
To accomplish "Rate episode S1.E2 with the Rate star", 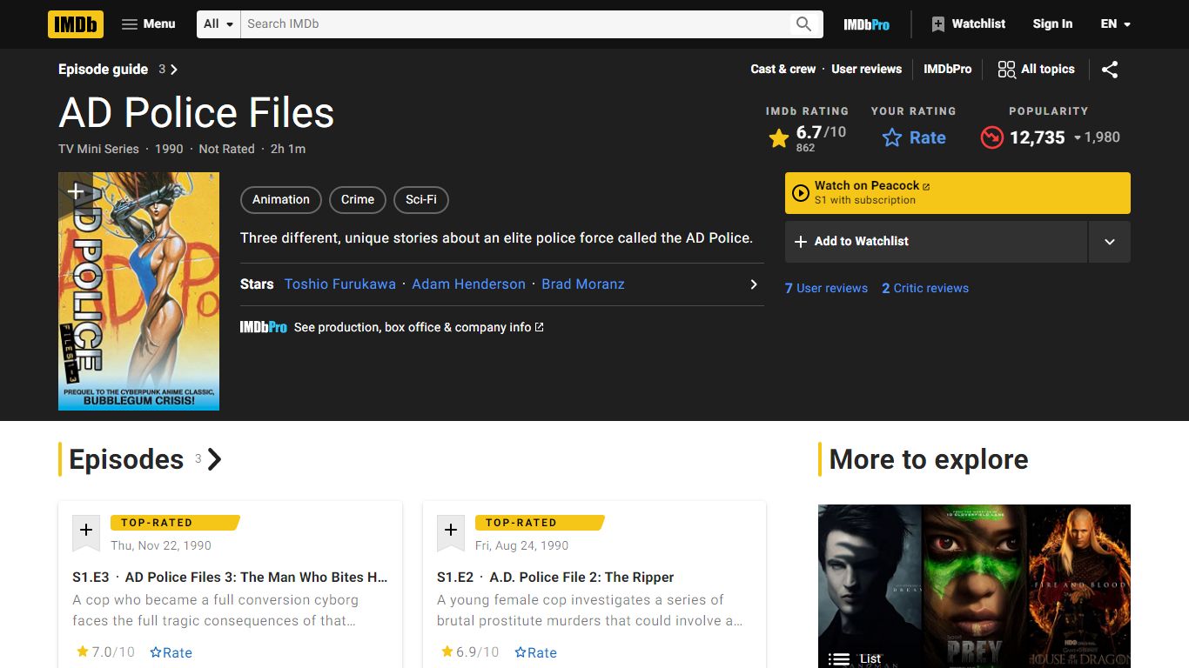I will [535, 652].
